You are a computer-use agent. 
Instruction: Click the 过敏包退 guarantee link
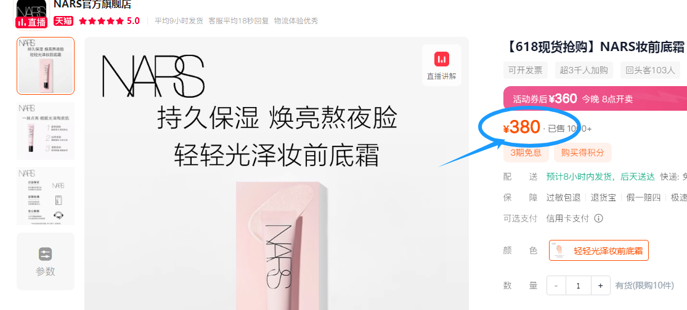click(564, 197)
